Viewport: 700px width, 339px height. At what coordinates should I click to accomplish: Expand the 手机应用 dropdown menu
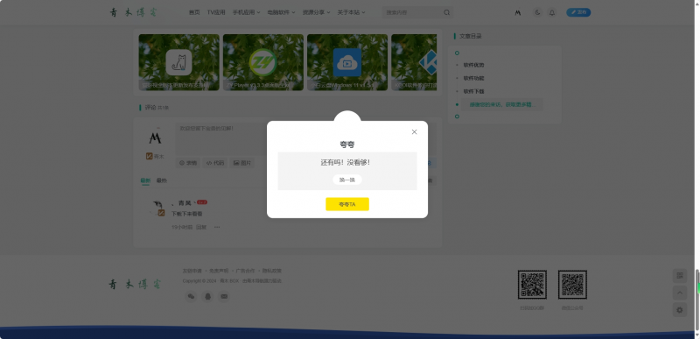[x=246, y=12]
